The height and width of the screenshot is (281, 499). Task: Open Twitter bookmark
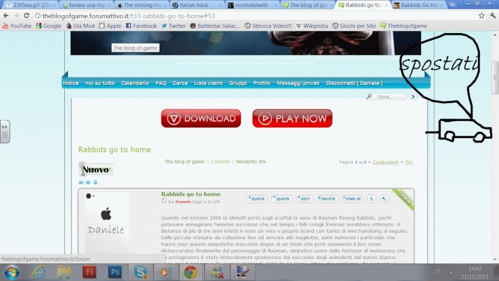[173, 26]
